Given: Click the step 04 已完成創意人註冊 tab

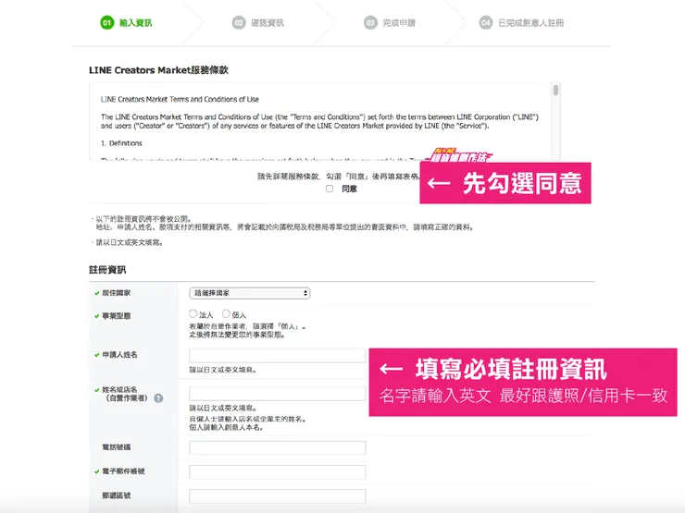Looking at the screenshot, I should tap(521, 23).
